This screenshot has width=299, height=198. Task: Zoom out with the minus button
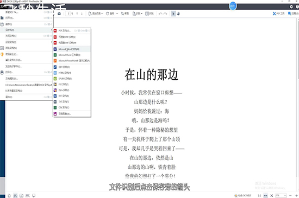click(x=290, y=195)
